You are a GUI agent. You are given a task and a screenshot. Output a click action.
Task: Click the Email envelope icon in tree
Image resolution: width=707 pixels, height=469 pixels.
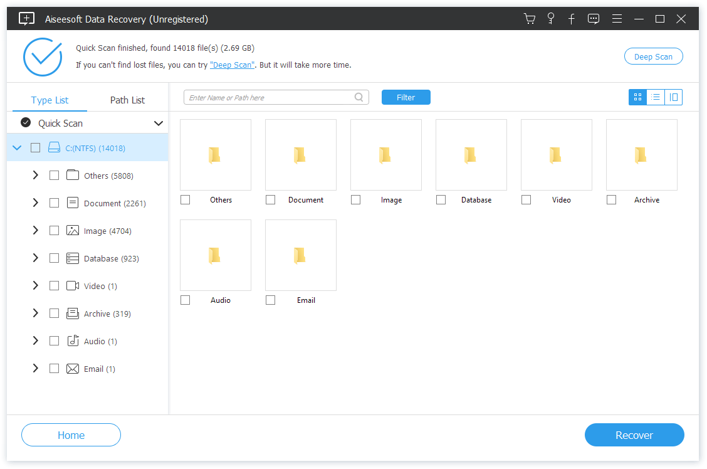(73, 369)
